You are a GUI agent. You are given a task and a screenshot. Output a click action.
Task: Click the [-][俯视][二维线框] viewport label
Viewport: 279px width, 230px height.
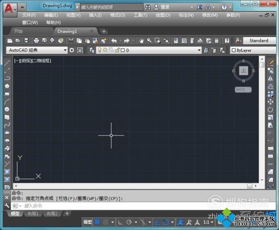(32, 61)
